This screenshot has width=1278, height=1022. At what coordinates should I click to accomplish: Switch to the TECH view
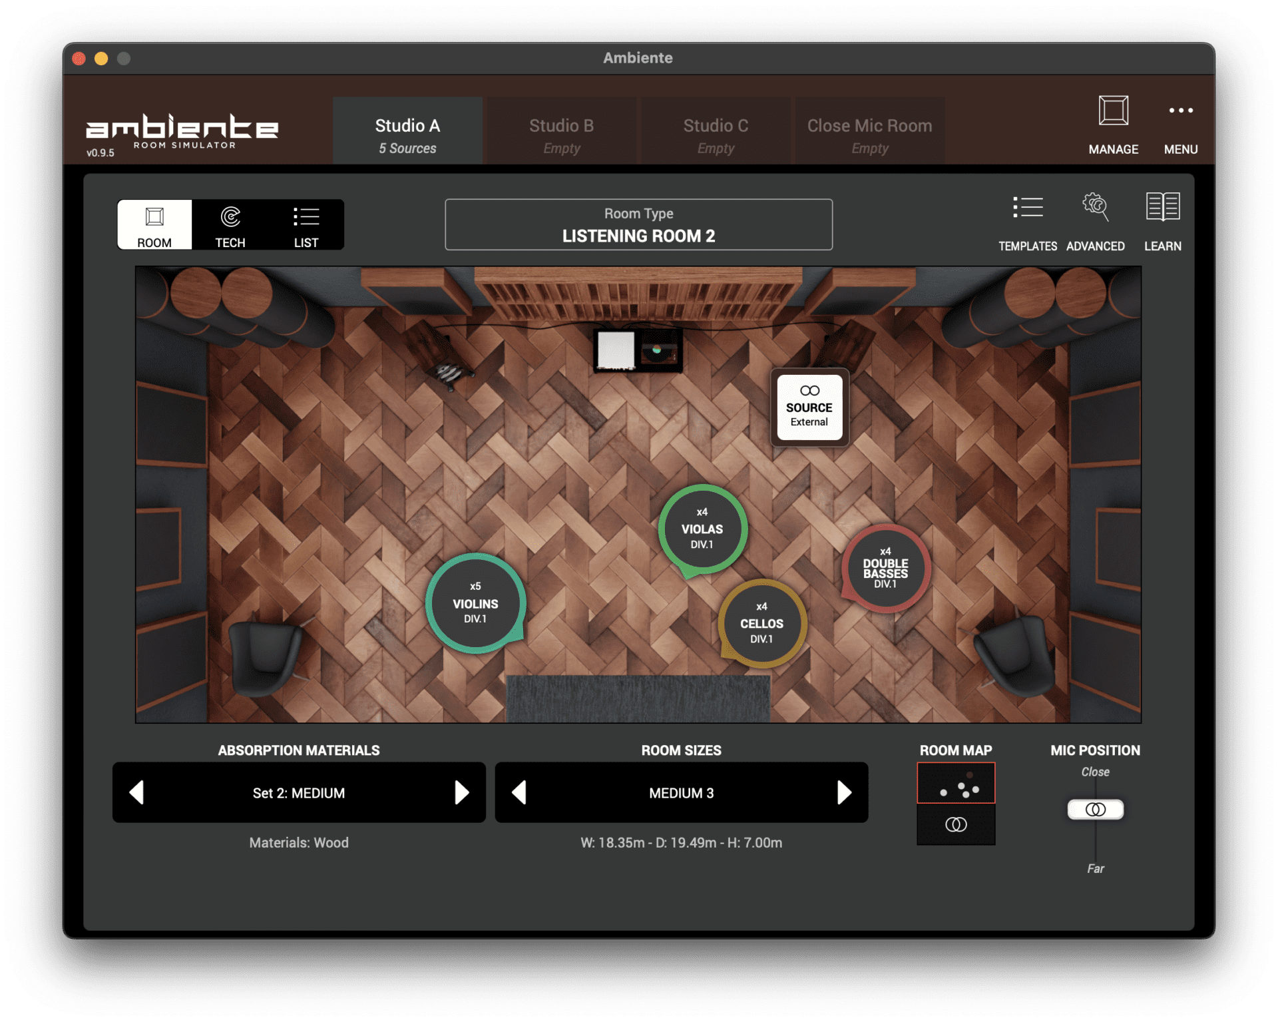[230, 224]
